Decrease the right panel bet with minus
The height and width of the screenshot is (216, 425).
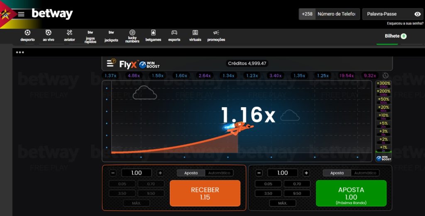coord(259,173)
